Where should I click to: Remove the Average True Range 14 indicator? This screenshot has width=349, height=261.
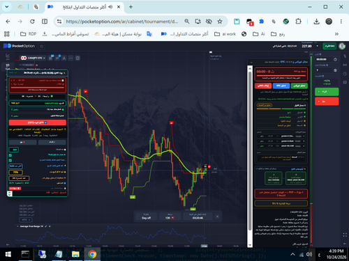[50, 226]
